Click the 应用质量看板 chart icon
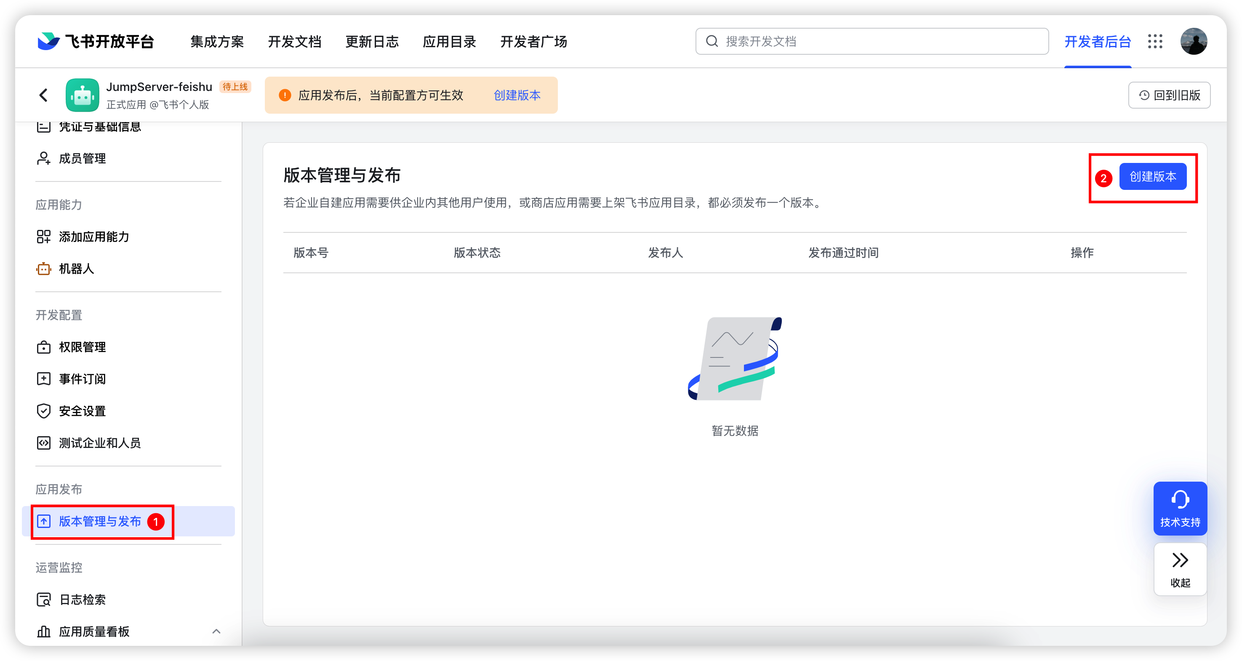This screenshot has height=661, width=1242. pyautogui.click(x=43, y=631)
